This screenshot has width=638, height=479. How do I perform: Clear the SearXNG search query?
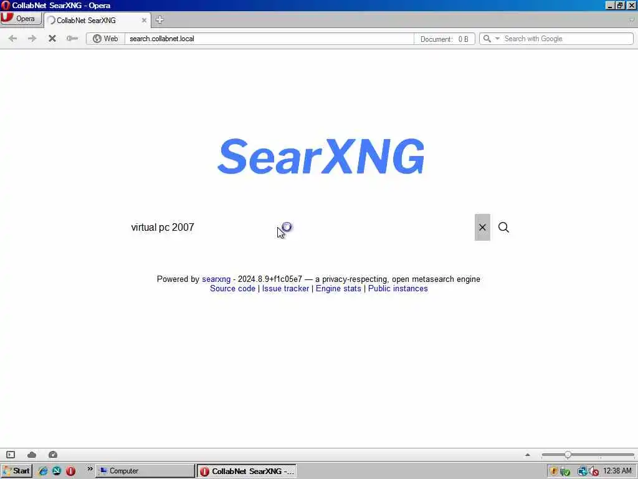click(482, 227)
